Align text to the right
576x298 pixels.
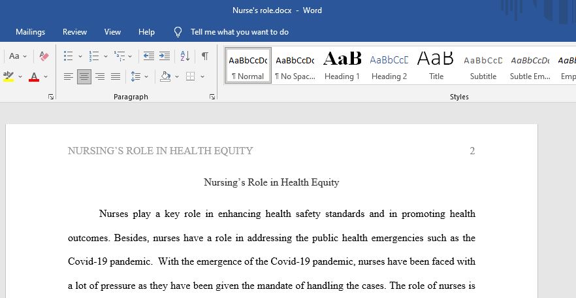100,76
